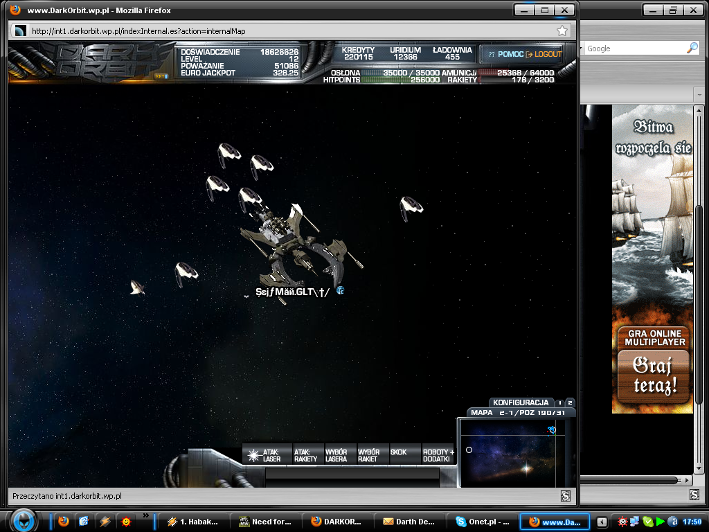
Task: Click the green checkmark tray icon
Action: (648, 522)
